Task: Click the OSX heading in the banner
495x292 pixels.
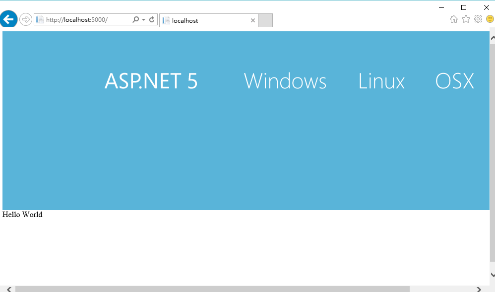Action: [x=455, y=81]
